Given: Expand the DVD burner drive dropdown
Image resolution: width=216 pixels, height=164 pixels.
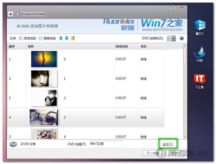Looking at the screenshot, I should [x=174, y=38].
